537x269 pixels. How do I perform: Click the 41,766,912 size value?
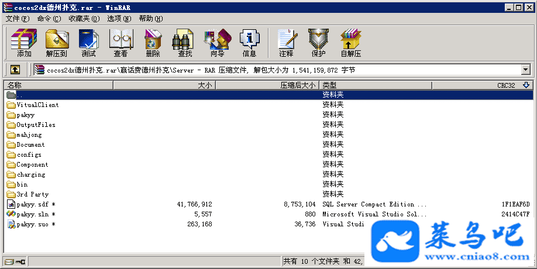[x=194, y=204]
